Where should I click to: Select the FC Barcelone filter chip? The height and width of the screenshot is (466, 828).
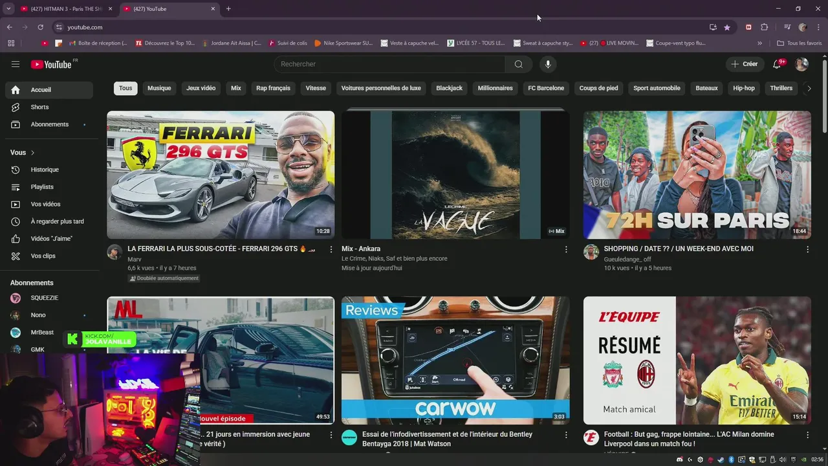(x=546, y=88)
